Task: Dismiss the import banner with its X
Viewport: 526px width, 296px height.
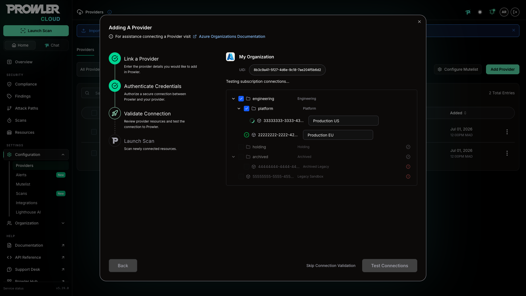Action: click(x=514, y=30)
